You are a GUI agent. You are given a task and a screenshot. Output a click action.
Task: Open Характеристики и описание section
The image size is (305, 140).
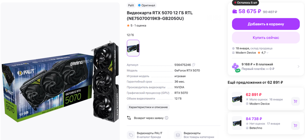(148, 107)
